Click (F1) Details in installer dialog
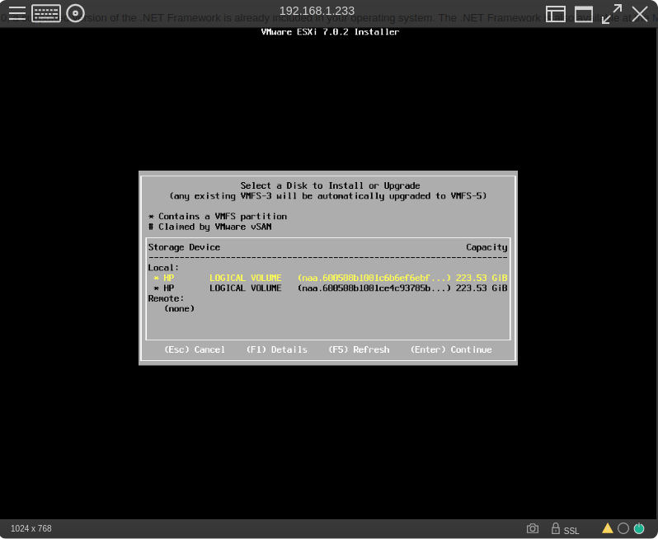The image size is (658, 539). (276, 350)
